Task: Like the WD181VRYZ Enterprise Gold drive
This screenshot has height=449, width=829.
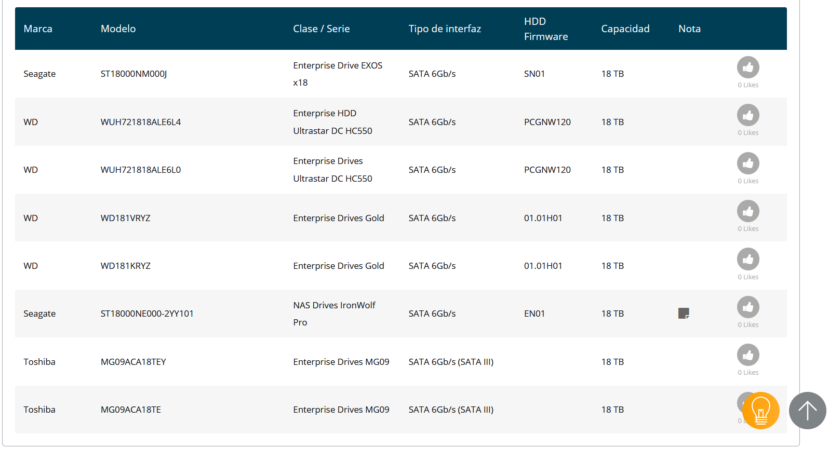Action: pyautogui.click(x=748, y=211)
